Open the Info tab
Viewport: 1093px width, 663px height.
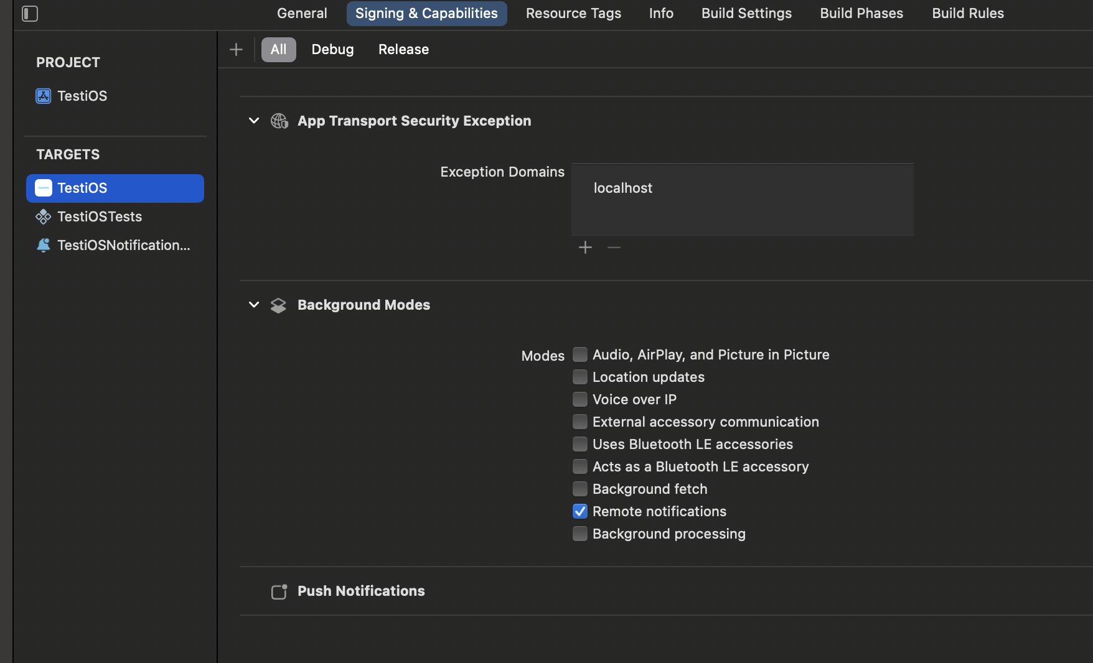pyautogui.click(x=661, y=13)
